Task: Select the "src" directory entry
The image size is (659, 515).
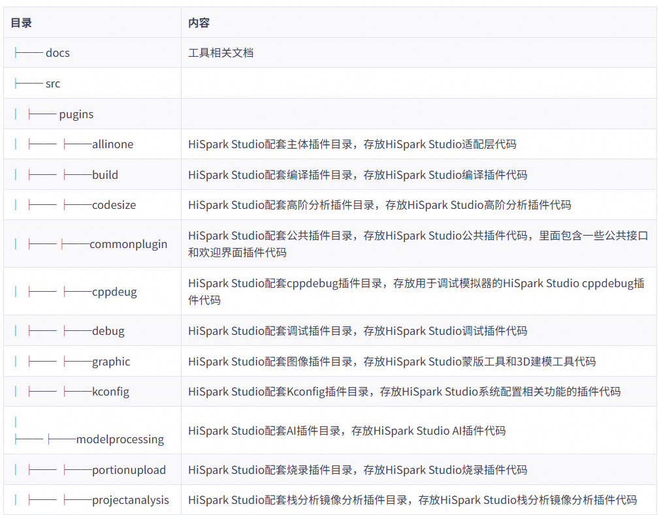Action: (x=53, y=84)
